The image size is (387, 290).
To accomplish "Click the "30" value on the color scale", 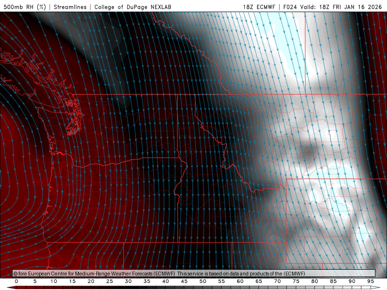I will tap(128, 281).
